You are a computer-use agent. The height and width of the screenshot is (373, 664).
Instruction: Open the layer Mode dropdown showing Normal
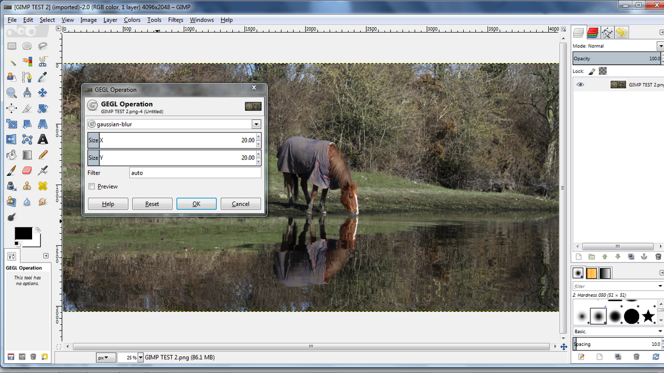point(660,46)
